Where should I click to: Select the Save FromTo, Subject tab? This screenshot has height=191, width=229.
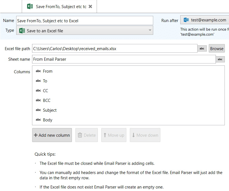[x=59, y=6]
